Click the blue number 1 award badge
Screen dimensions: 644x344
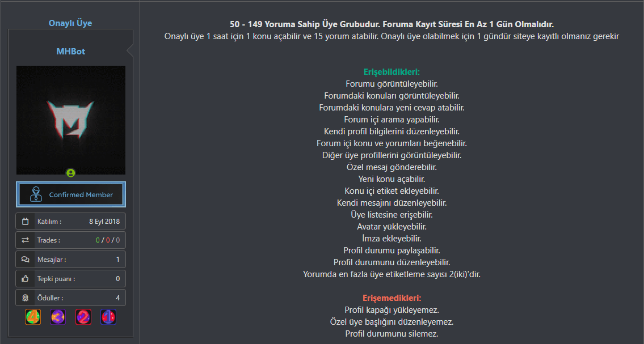(x=108, y=317)
